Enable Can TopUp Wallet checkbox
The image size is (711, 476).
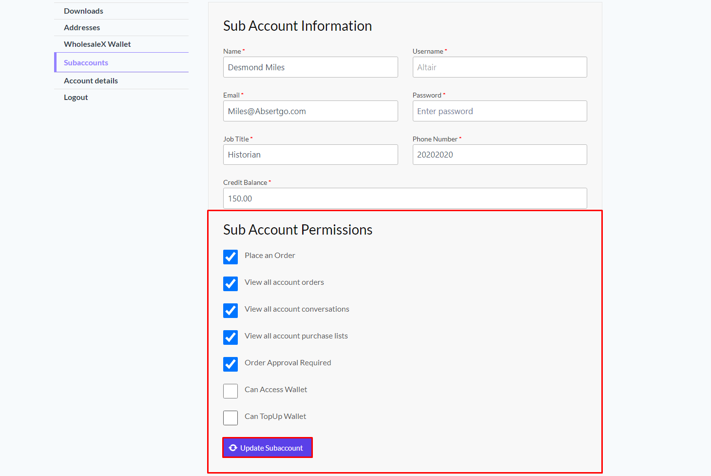tap(231, 418)
